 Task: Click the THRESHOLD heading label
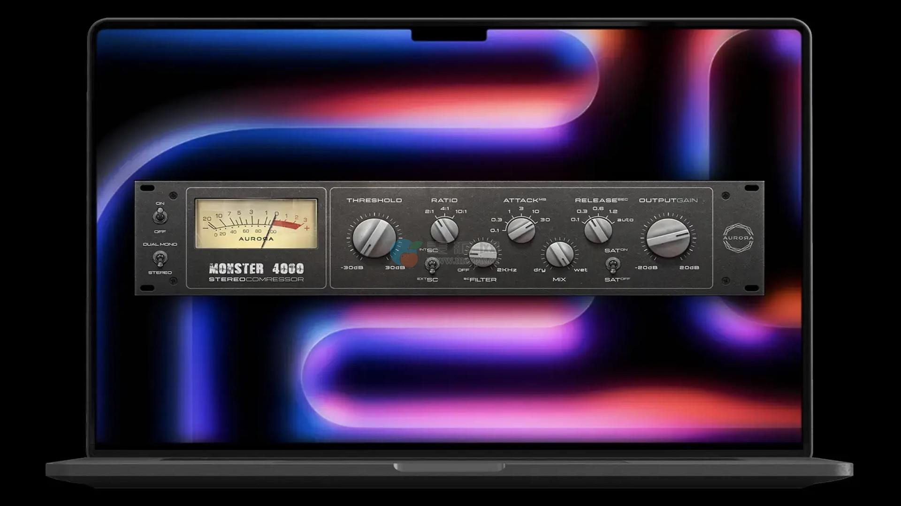[374, 201]
